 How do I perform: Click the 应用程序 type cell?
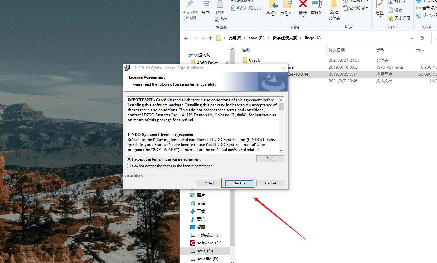click(x=385, y=74)
